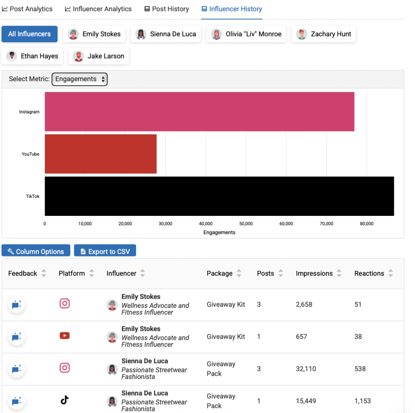
Task: Click Emily Stokes' avatar in her filter button
Action: tap(73, 34)
